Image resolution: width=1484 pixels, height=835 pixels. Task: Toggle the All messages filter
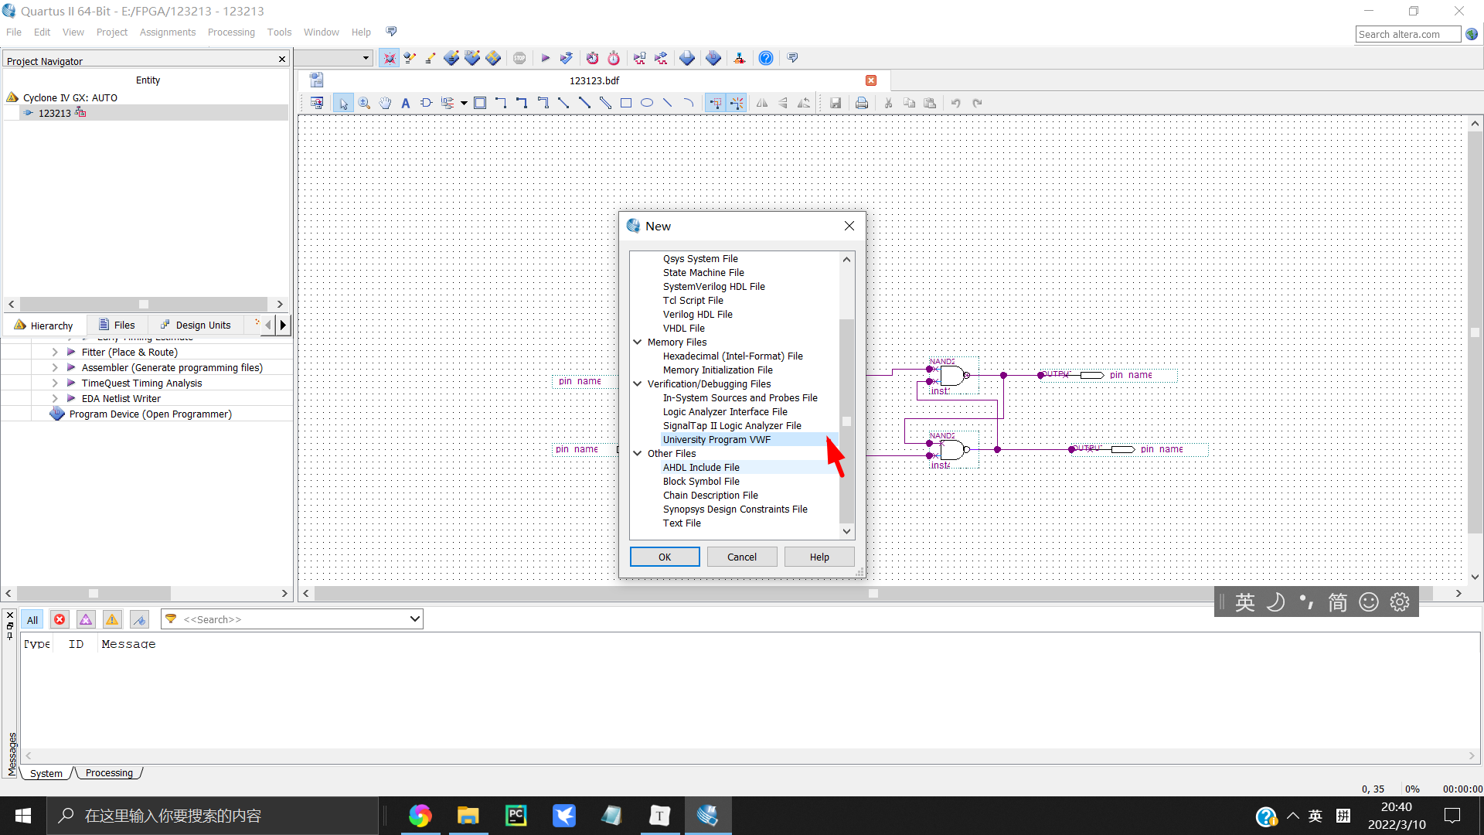point(32,619)
